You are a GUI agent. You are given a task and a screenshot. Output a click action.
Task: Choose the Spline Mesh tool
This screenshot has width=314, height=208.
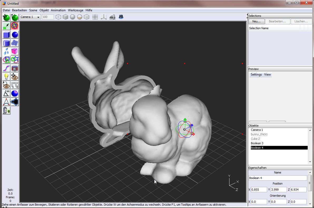pos(14,43)
